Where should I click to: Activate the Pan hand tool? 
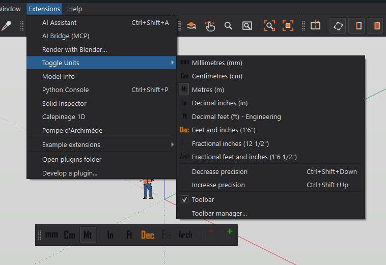tap(210, 26)
